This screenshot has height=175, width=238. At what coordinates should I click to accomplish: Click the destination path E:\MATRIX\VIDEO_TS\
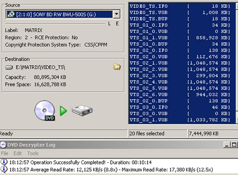[40, 67]
